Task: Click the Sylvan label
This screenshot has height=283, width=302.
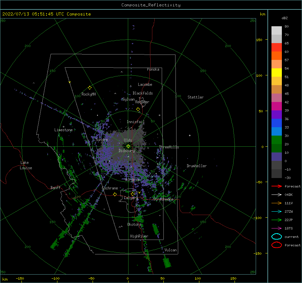Action: pos(129,99)
